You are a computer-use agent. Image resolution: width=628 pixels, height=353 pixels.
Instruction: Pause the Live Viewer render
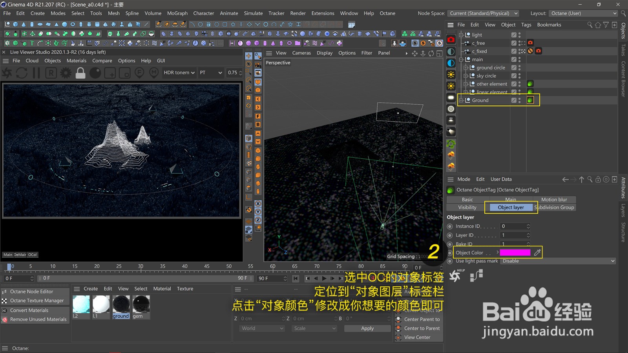tap(36, 73)
